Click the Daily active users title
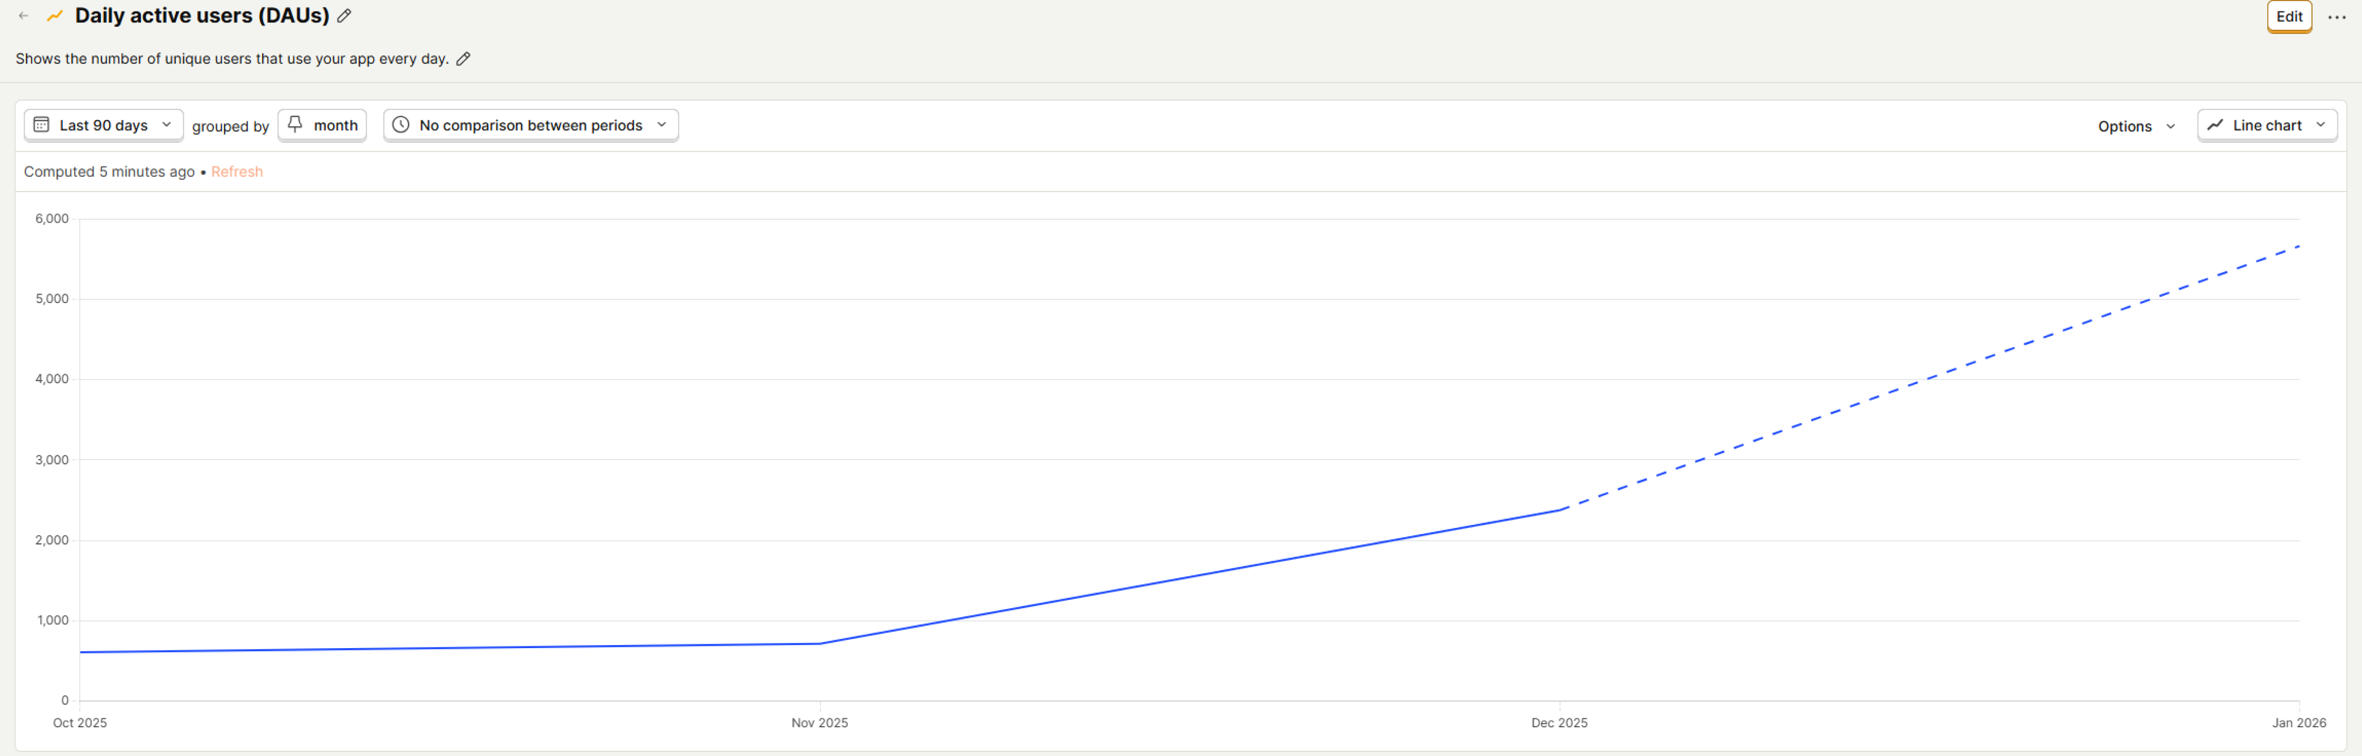Image resolution: width=2362 pixels, height=756 pixels. click(202, 16)
